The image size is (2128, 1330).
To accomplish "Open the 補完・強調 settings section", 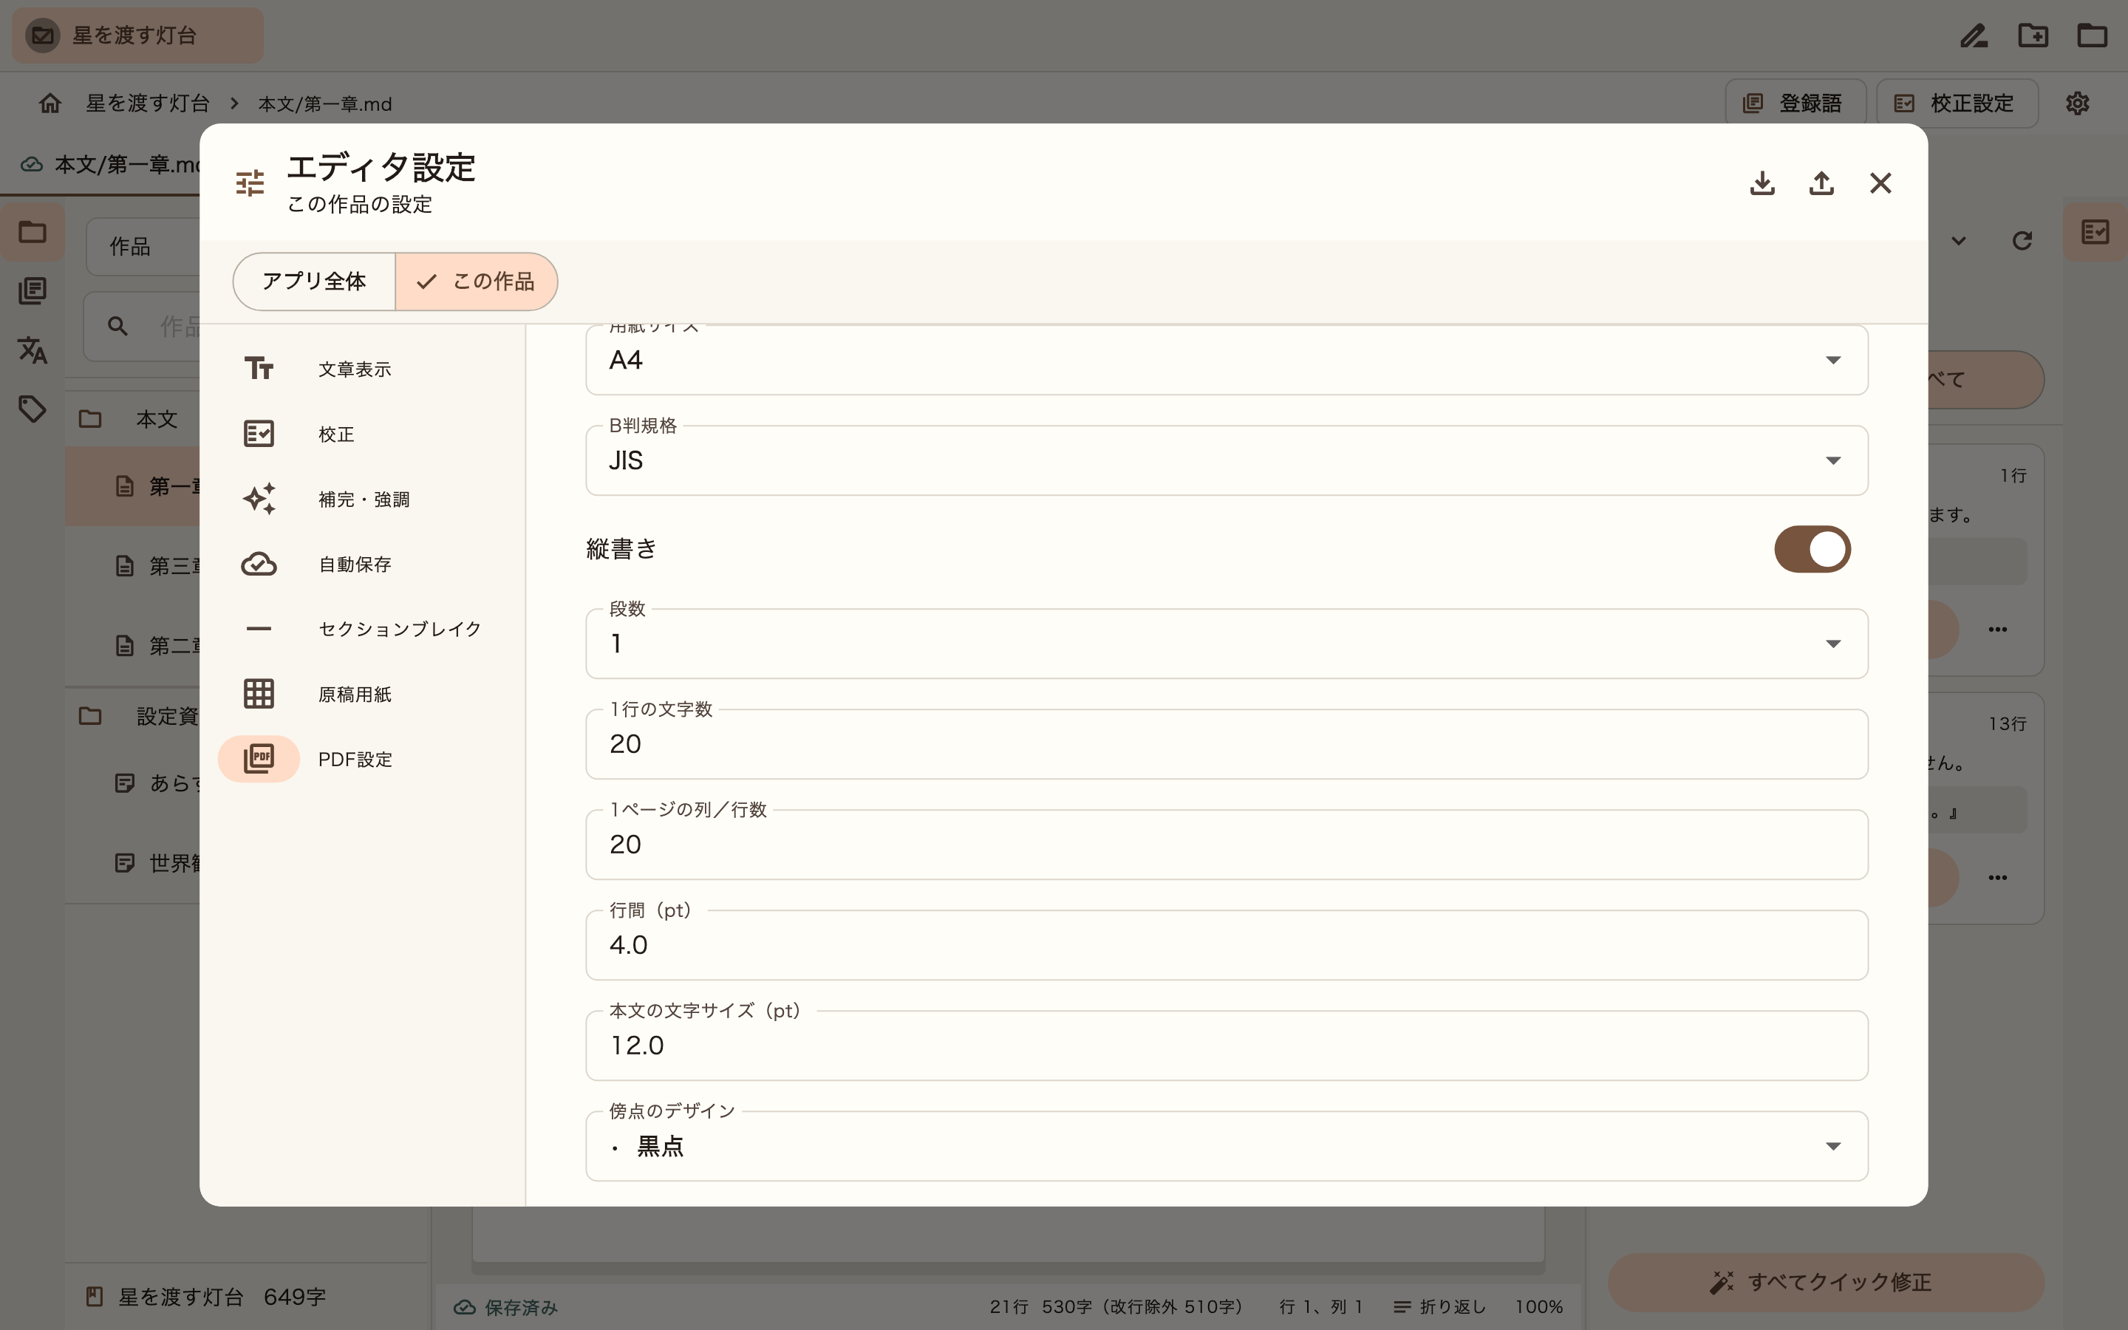I will tap(362, 499).
